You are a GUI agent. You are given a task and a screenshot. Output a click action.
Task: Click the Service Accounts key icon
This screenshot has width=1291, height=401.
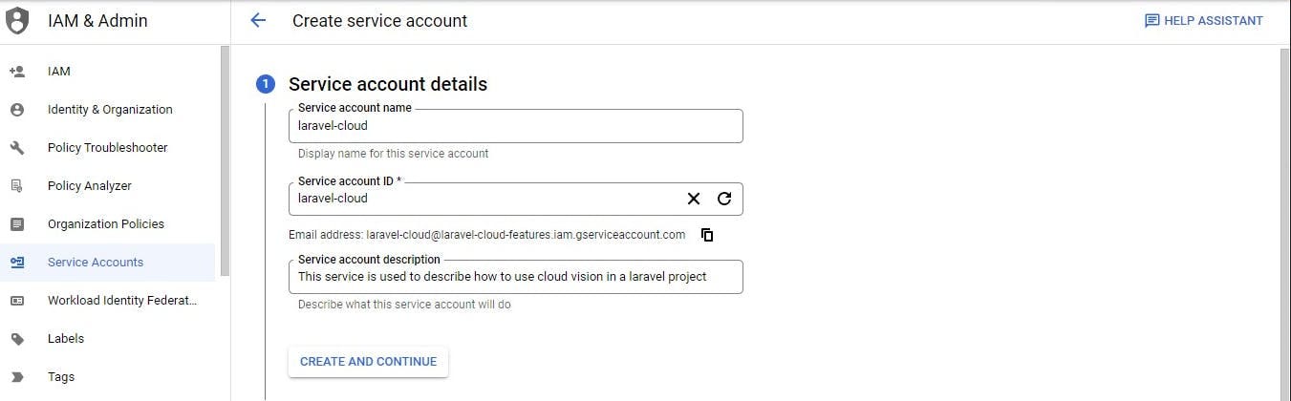[x=16, y=263]
